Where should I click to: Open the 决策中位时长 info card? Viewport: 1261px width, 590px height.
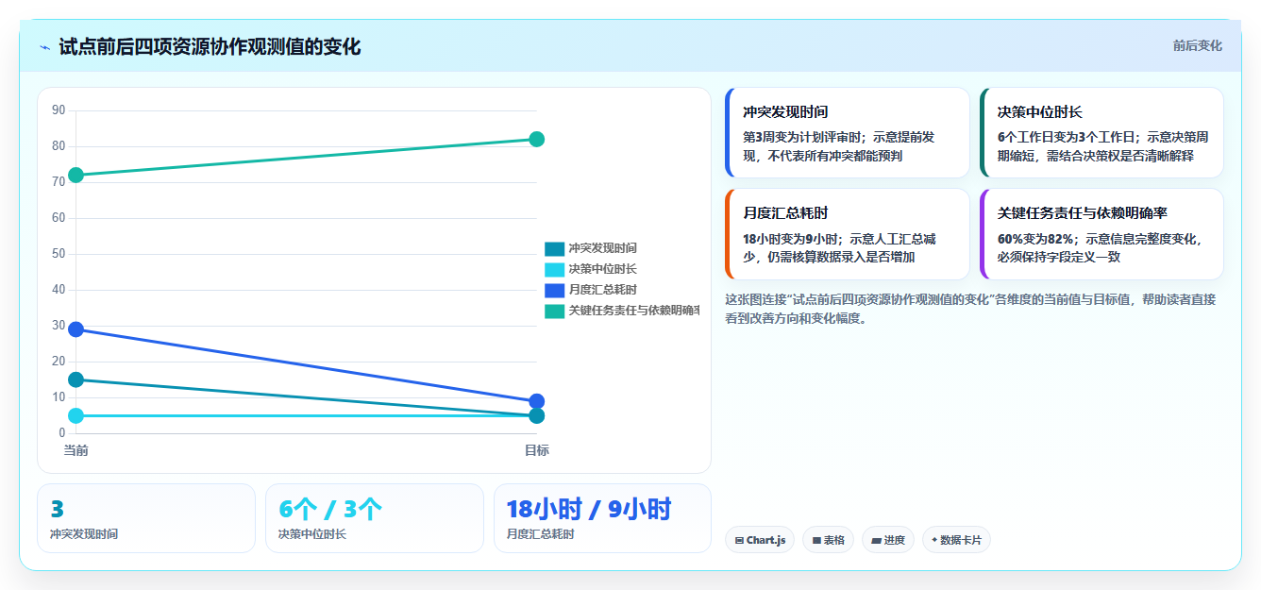click(x=1101, y=132)
